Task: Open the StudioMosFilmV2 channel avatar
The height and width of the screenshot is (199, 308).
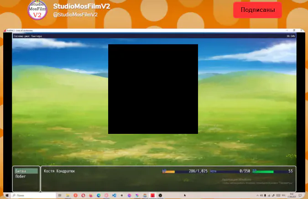Action: (x=37, y=10)
